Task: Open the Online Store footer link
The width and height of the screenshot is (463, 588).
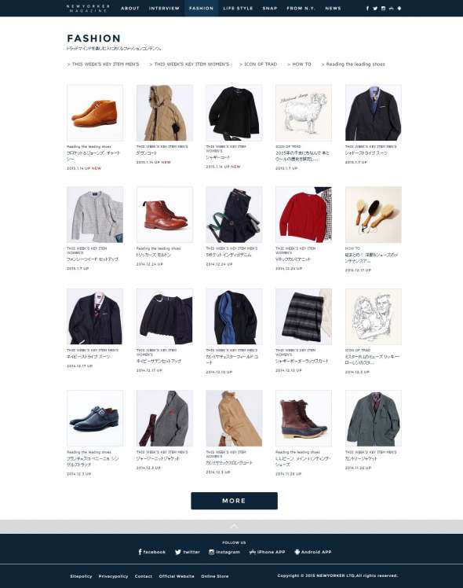Action: [x=215, y=576]
